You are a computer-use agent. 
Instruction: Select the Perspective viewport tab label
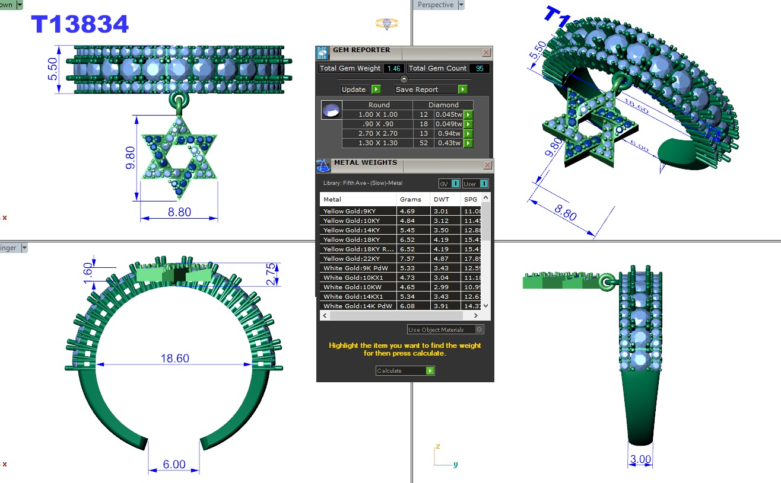(x=435, y=5)
